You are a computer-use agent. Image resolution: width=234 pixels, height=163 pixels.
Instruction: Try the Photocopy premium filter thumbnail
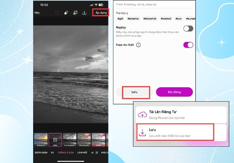coord(84,140)
